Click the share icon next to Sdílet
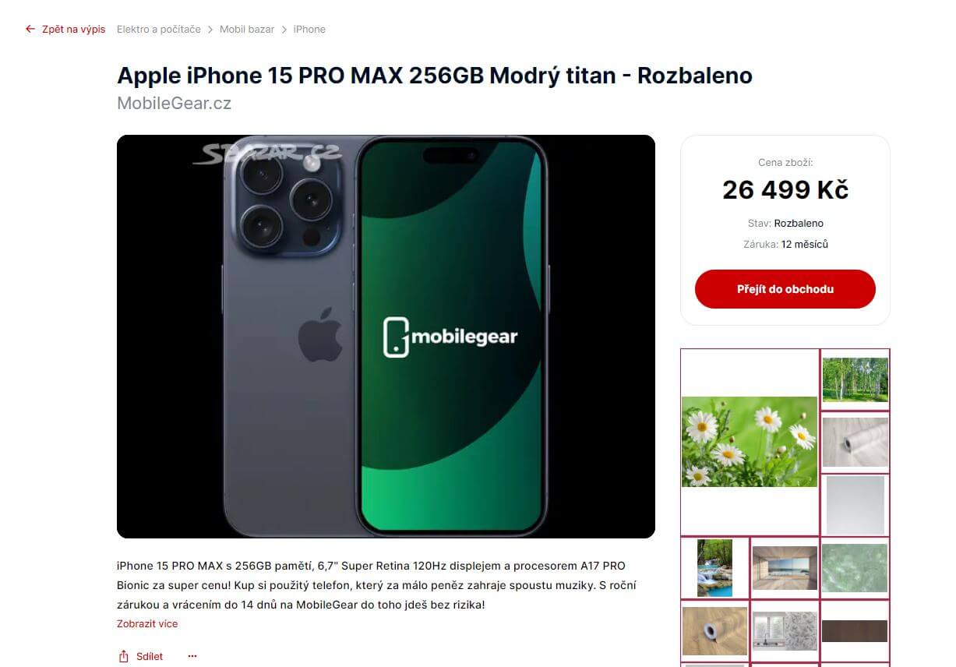Screen dimensions: 956x667 [123, 656]
